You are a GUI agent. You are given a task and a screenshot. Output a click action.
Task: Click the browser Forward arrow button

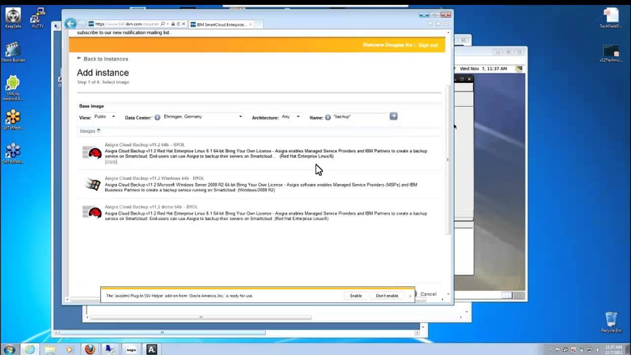pos(81,24)
